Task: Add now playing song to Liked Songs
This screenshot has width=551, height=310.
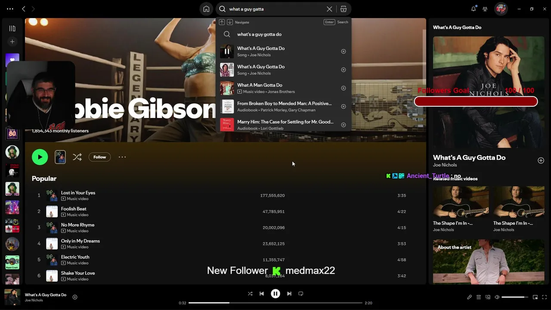Action: (x=74, y=297)
